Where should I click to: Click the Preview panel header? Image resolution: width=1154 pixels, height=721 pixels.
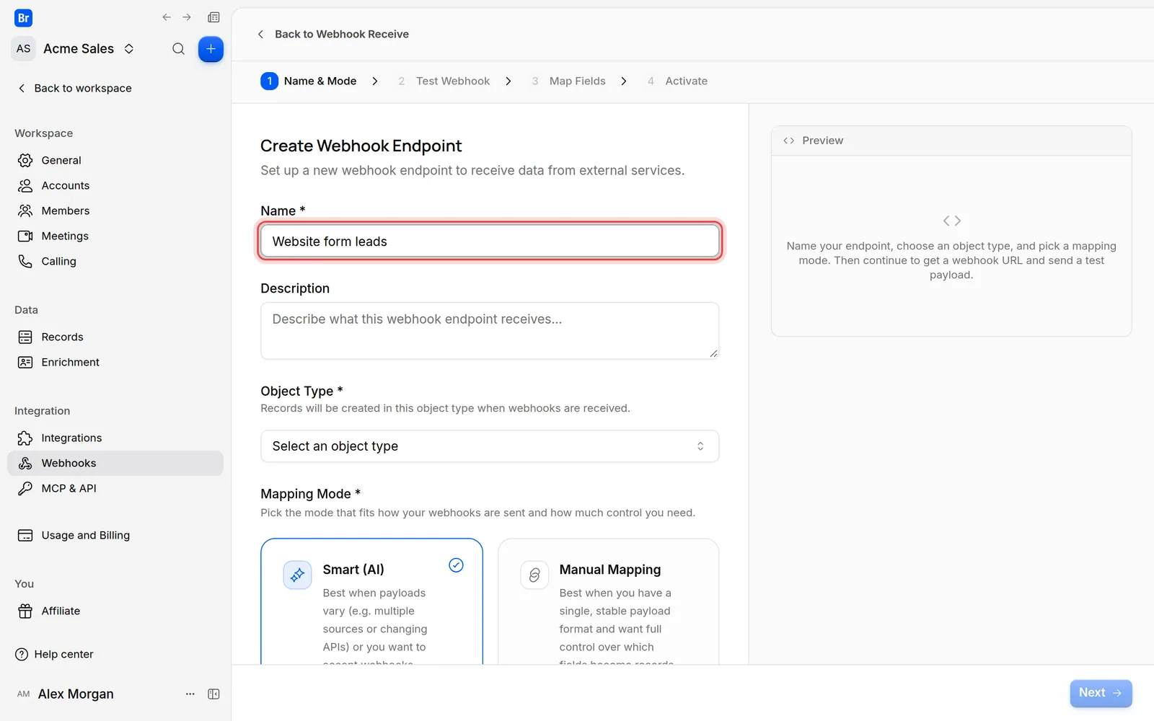(x=951, y=141)
